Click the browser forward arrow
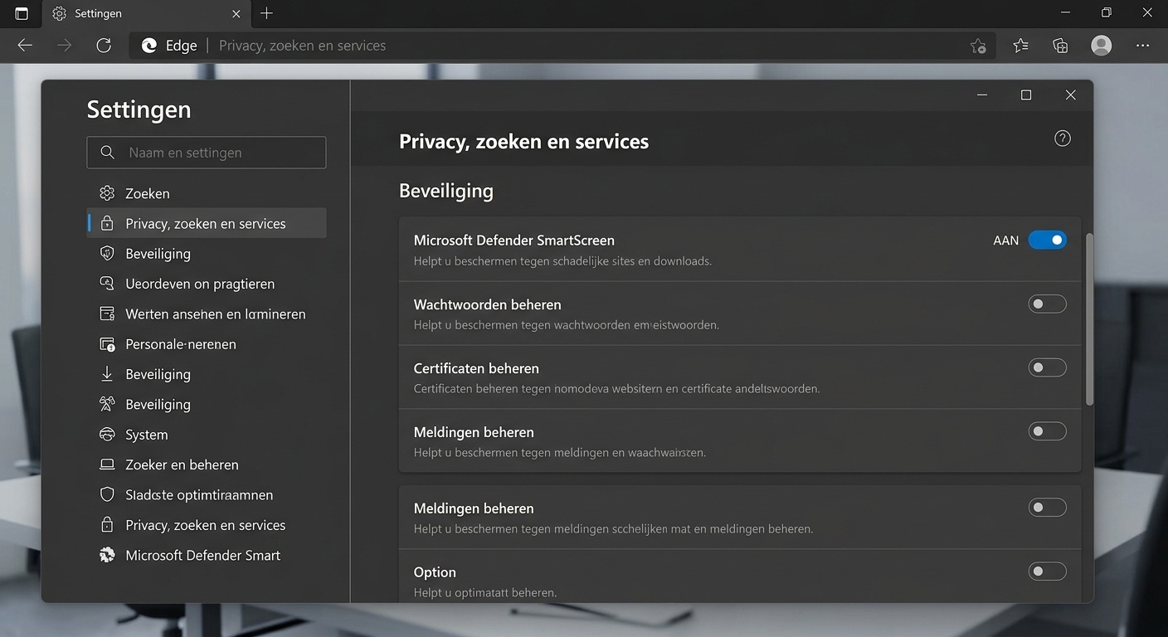The width and height of the screenshot is (1168, 637). coord(64,46)
